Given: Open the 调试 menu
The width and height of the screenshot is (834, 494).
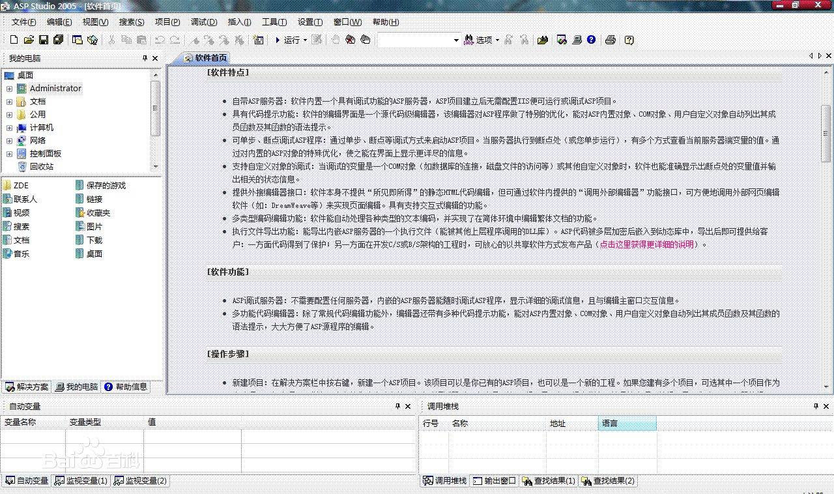Looking at the screenshot, I should click(203, 22).
